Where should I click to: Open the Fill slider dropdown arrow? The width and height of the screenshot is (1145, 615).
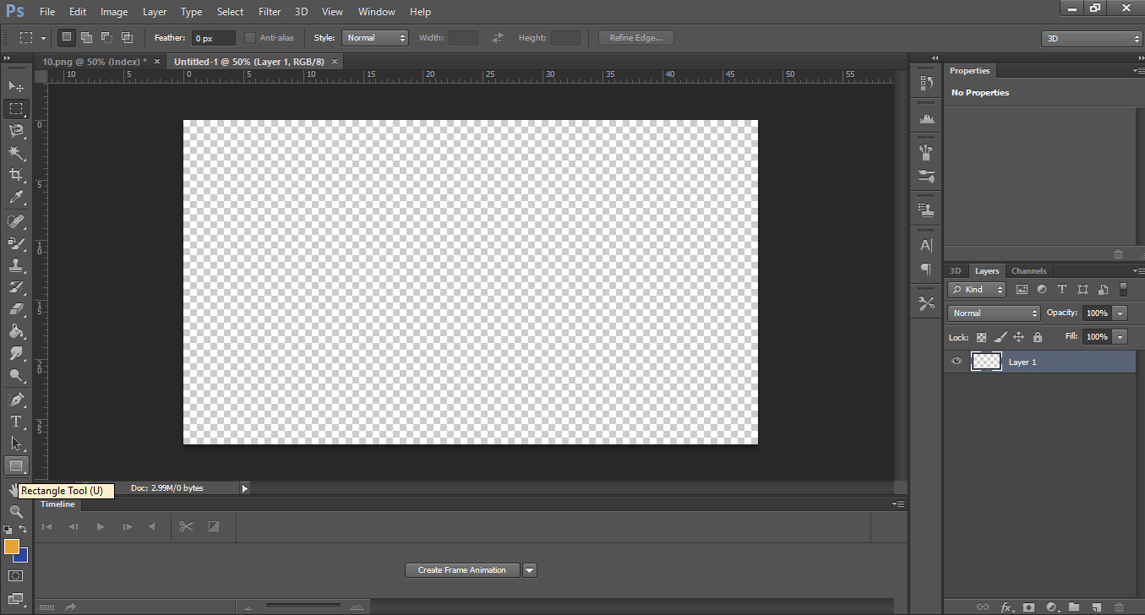pos(1120,337)
